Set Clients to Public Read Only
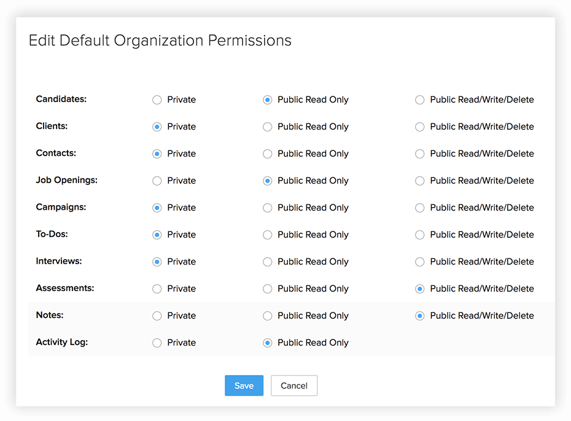Image resolution: width=571 pixels, height=421 pixels. (x=268, y=127)
